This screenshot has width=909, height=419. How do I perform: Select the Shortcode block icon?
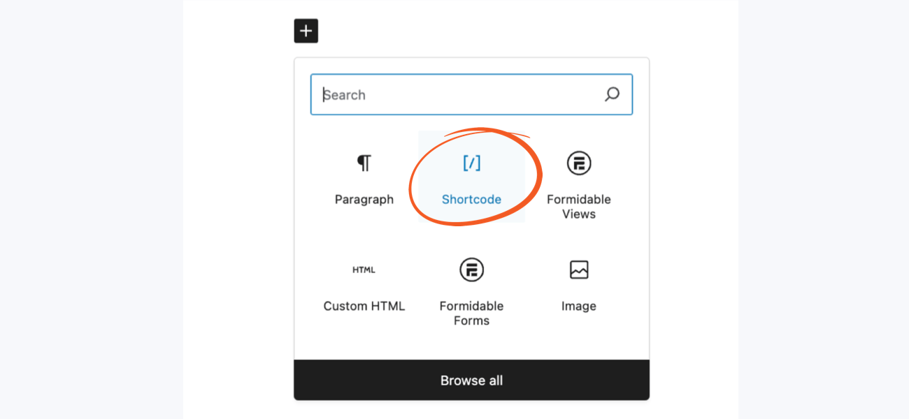tap(471, 163)
